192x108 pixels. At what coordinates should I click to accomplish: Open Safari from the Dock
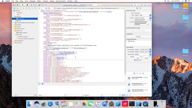coord(50,104)
